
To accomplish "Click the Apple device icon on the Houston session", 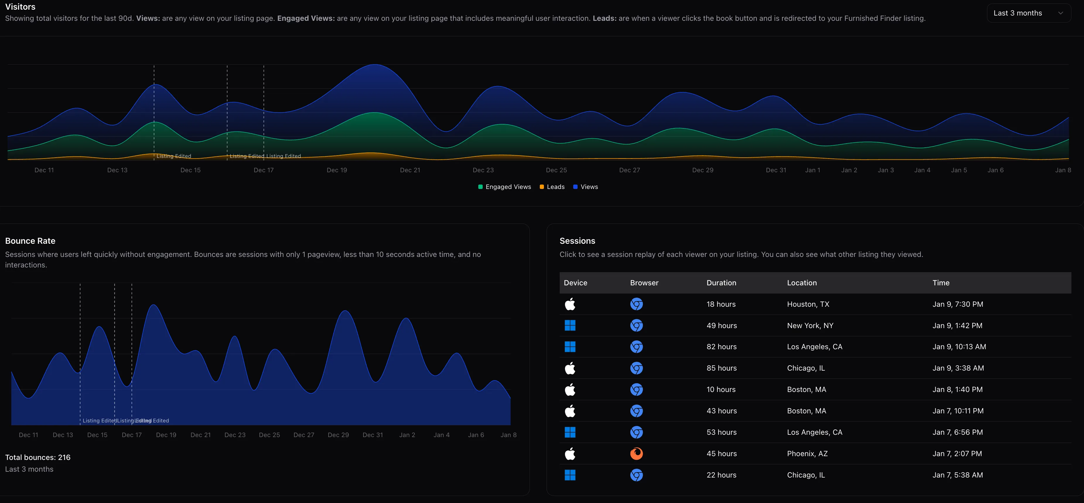I will pyautogui.click(x=570, y=304).
